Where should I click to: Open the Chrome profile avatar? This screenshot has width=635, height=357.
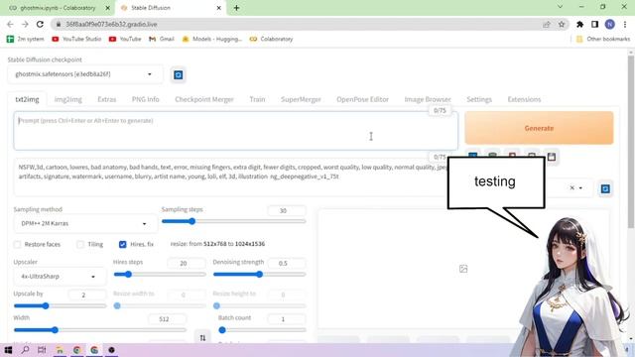coord(609,24)
